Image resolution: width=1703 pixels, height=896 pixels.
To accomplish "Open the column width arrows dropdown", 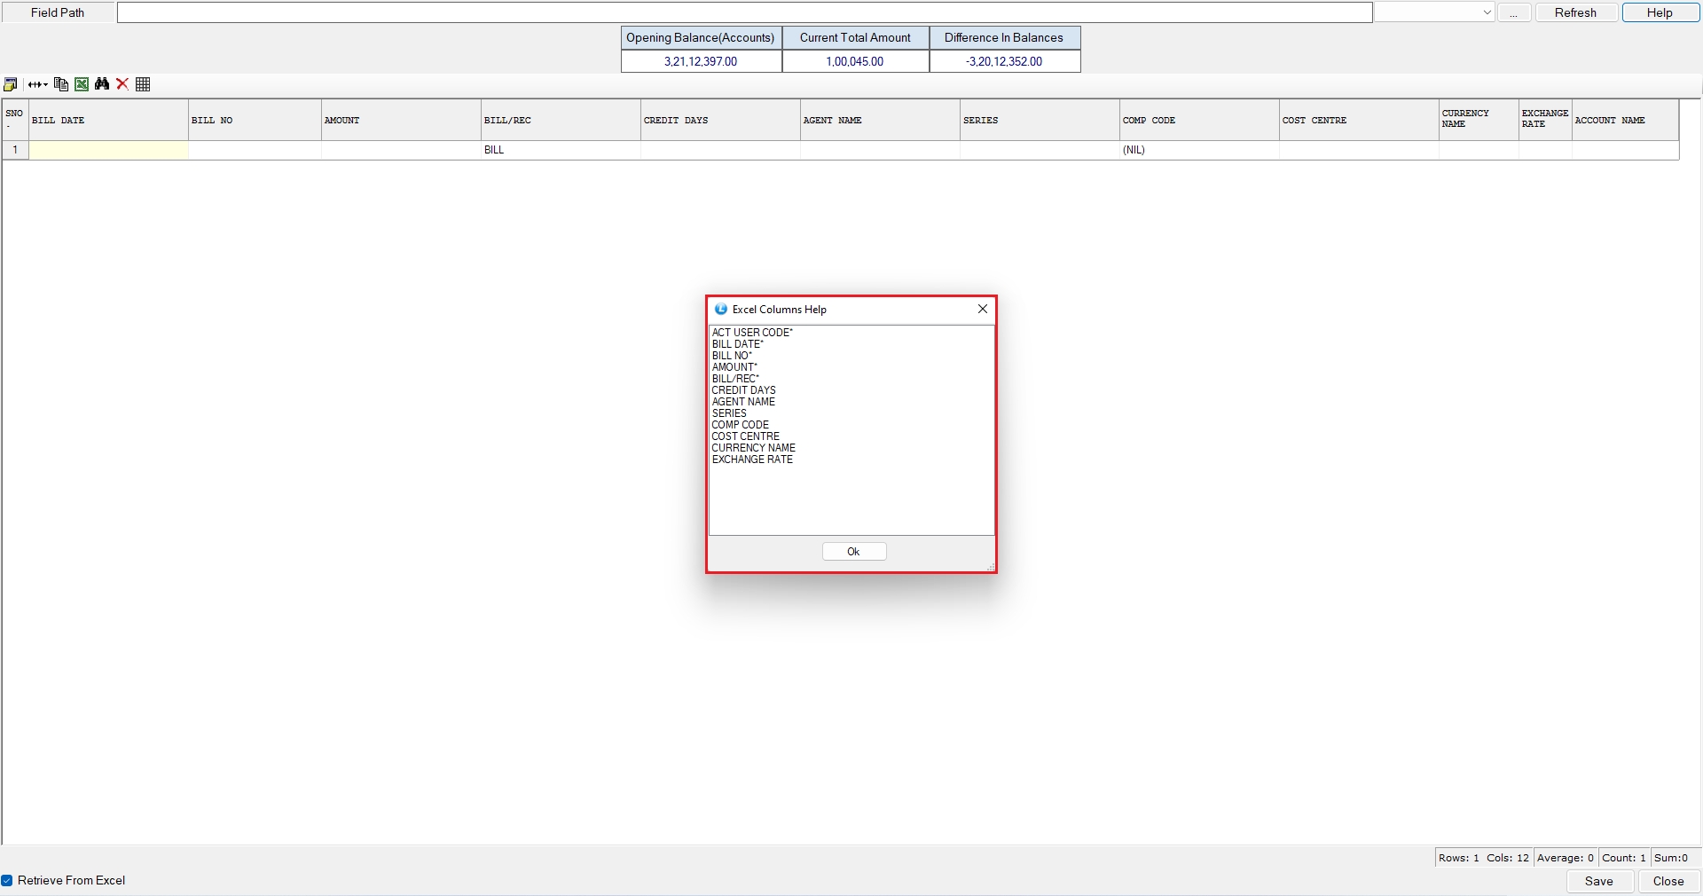I will (x=38, y=84).
